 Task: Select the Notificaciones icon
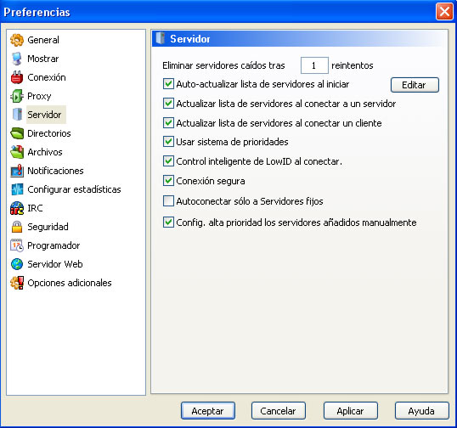coord(17,171)
